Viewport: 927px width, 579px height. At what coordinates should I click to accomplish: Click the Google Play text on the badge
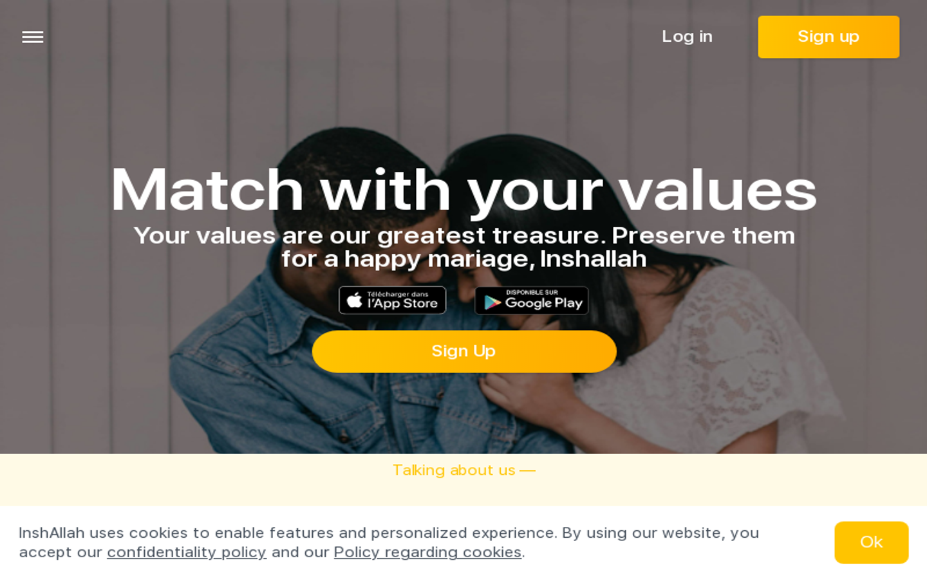click(544, 304)
